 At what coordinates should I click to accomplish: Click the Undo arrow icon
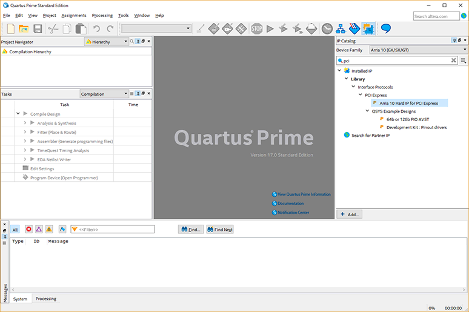tap(96, 28)
